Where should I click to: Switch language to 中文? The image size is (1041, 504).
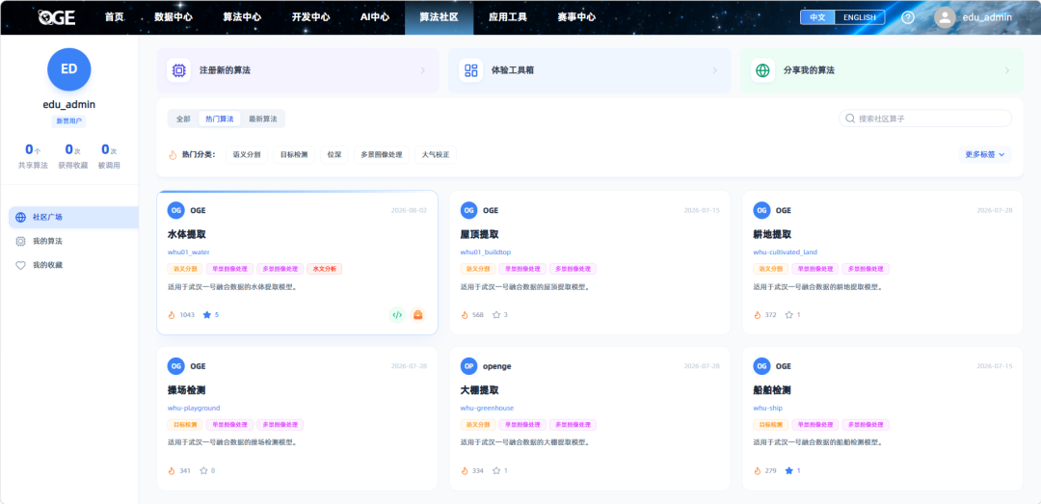tap(817, 17)
